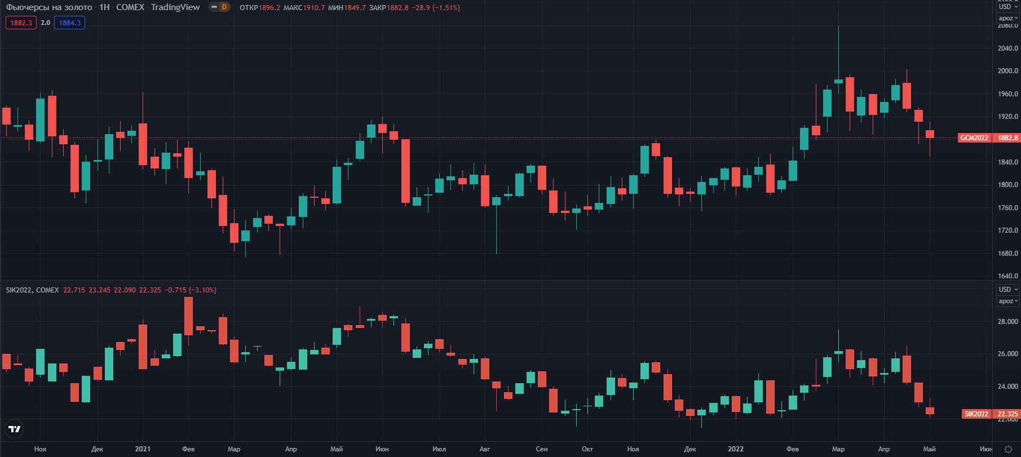
Task: Click the Фев label after 2021
Action: point(188,449)
